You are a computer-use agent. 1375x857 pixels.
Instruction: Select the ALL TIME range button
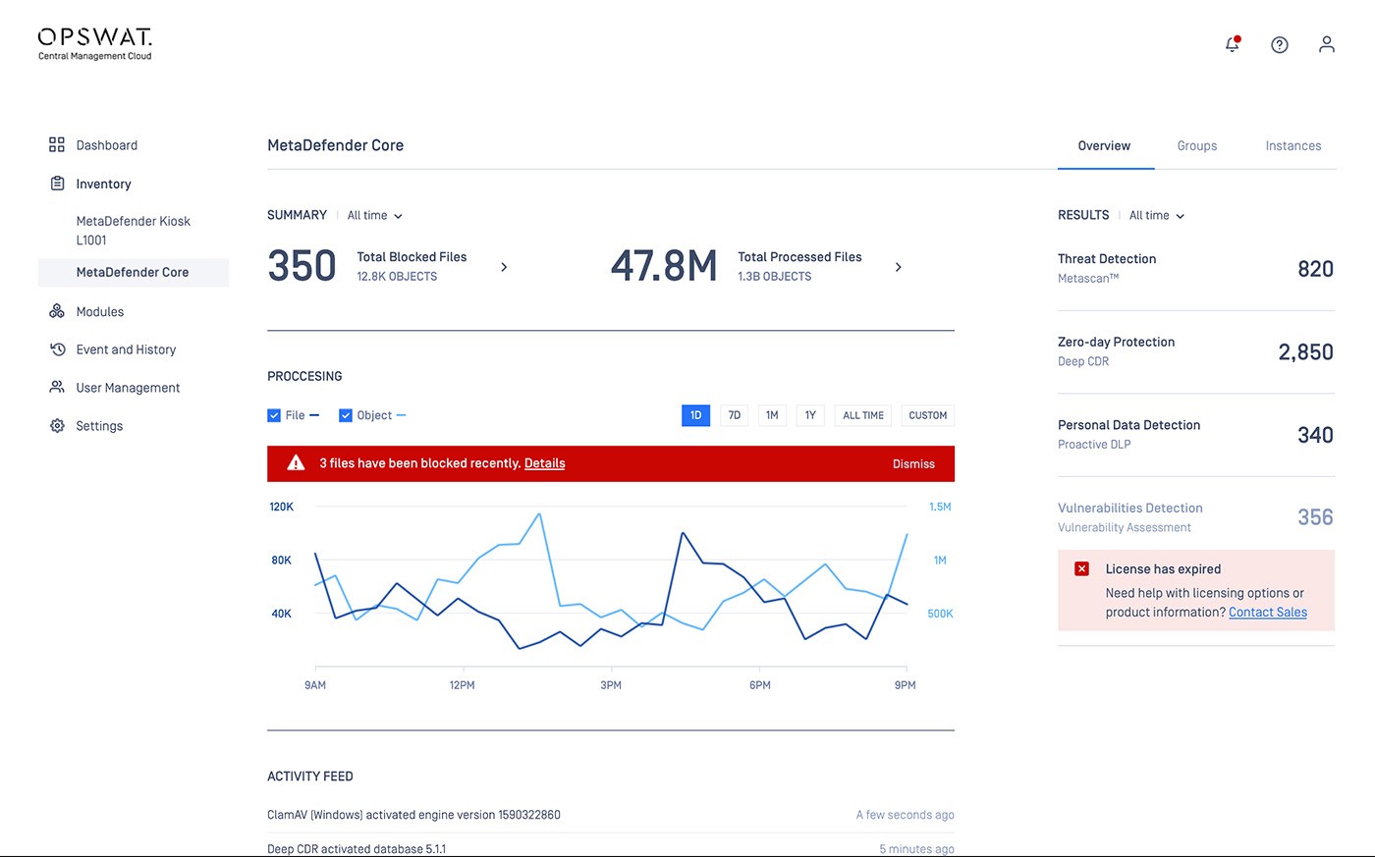pos(863,415)
